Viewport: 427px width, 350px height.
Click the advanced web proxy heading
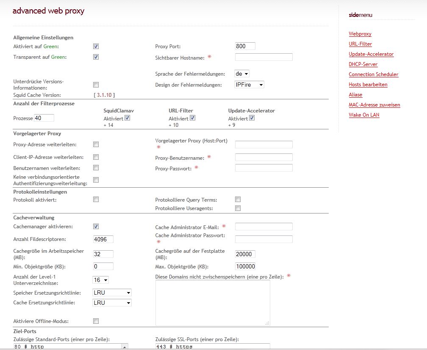click(48, 11)
